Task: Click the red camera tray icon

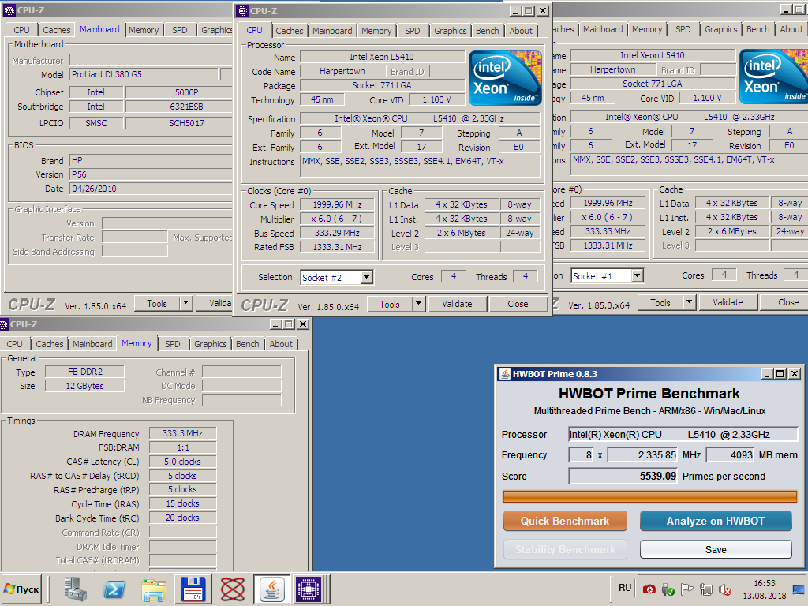Action: click(649, 589)
